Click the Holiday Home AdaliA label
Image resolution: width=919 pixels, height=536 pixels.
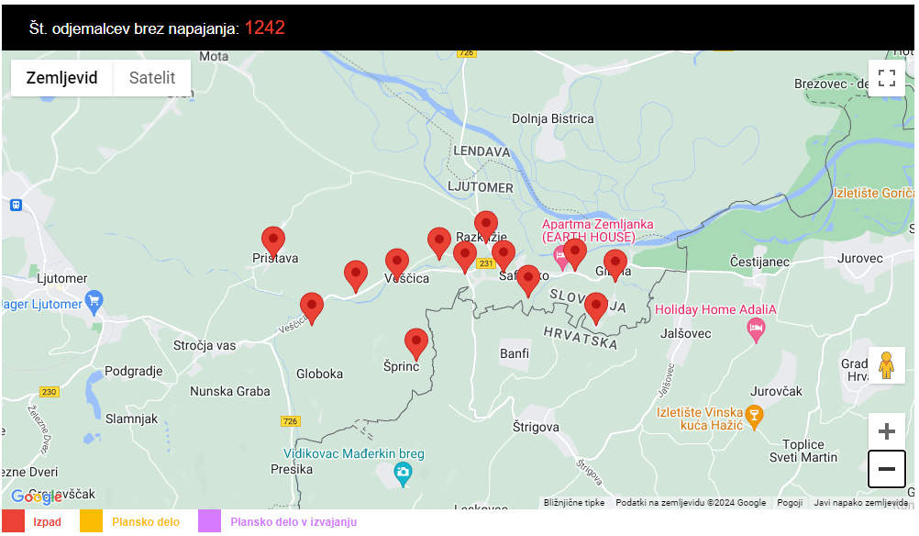tap(715, 309)
